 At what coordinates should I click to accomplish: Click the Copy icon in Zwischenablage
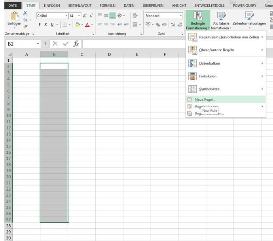pyautogui.click(x=25, y=20)
